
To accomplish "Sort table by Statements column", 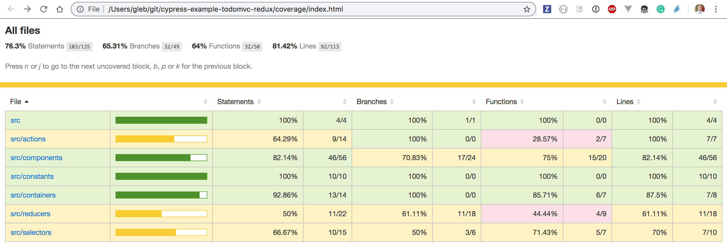I will 235,102.
